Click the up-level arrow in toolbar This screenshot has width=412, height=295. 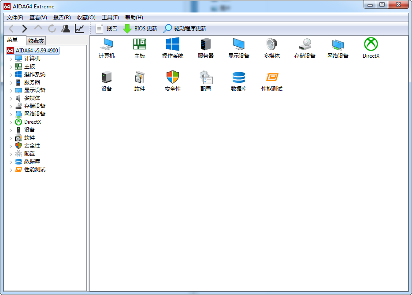(38, 28)
